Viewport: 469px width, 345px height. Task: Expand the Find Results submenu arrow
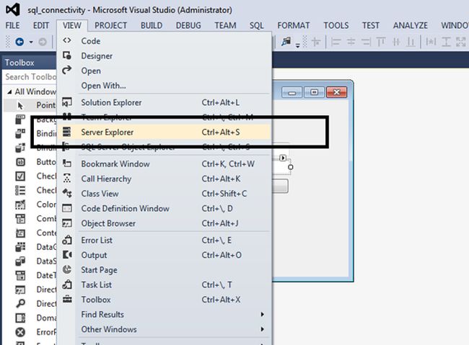click(x=263, y=314)
